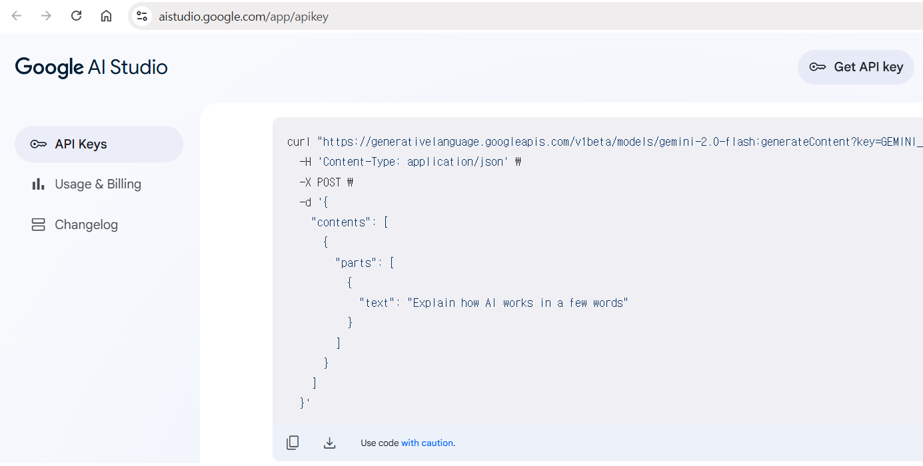Navigate forward in the browser

[46, 16]
